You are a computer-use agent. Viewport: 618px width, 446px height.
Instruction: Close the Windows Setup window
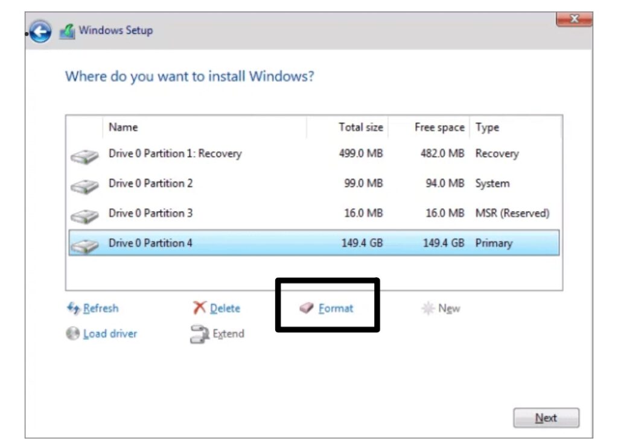pyautogui.click(x=575, y=19)
